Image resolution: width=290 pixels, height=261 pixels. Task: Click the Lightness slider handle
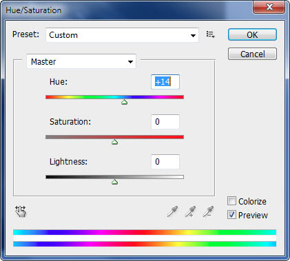pyautogui.click(x=114, y=182)
